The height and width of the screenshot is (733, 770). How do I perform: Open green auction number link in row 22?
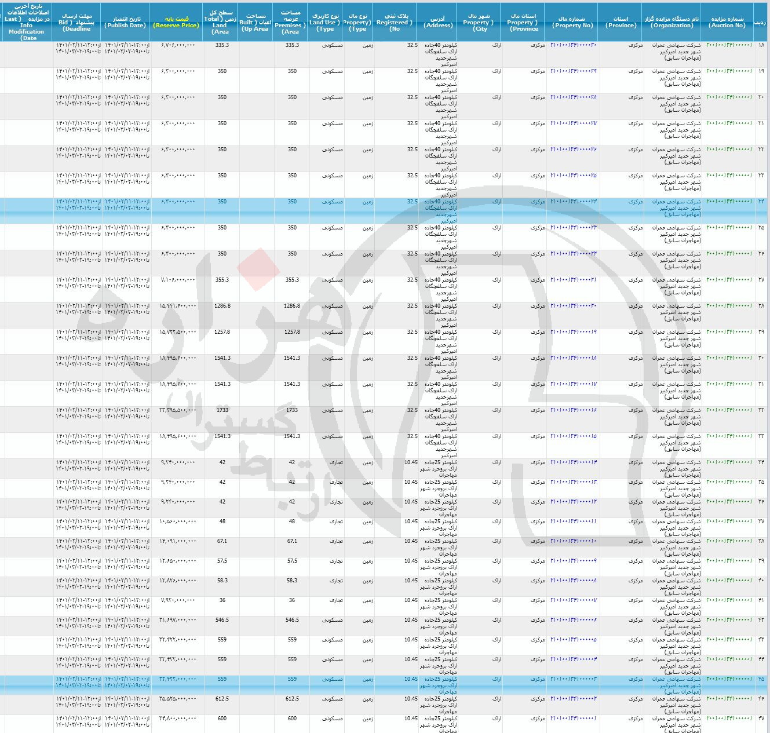click(729, 149)
